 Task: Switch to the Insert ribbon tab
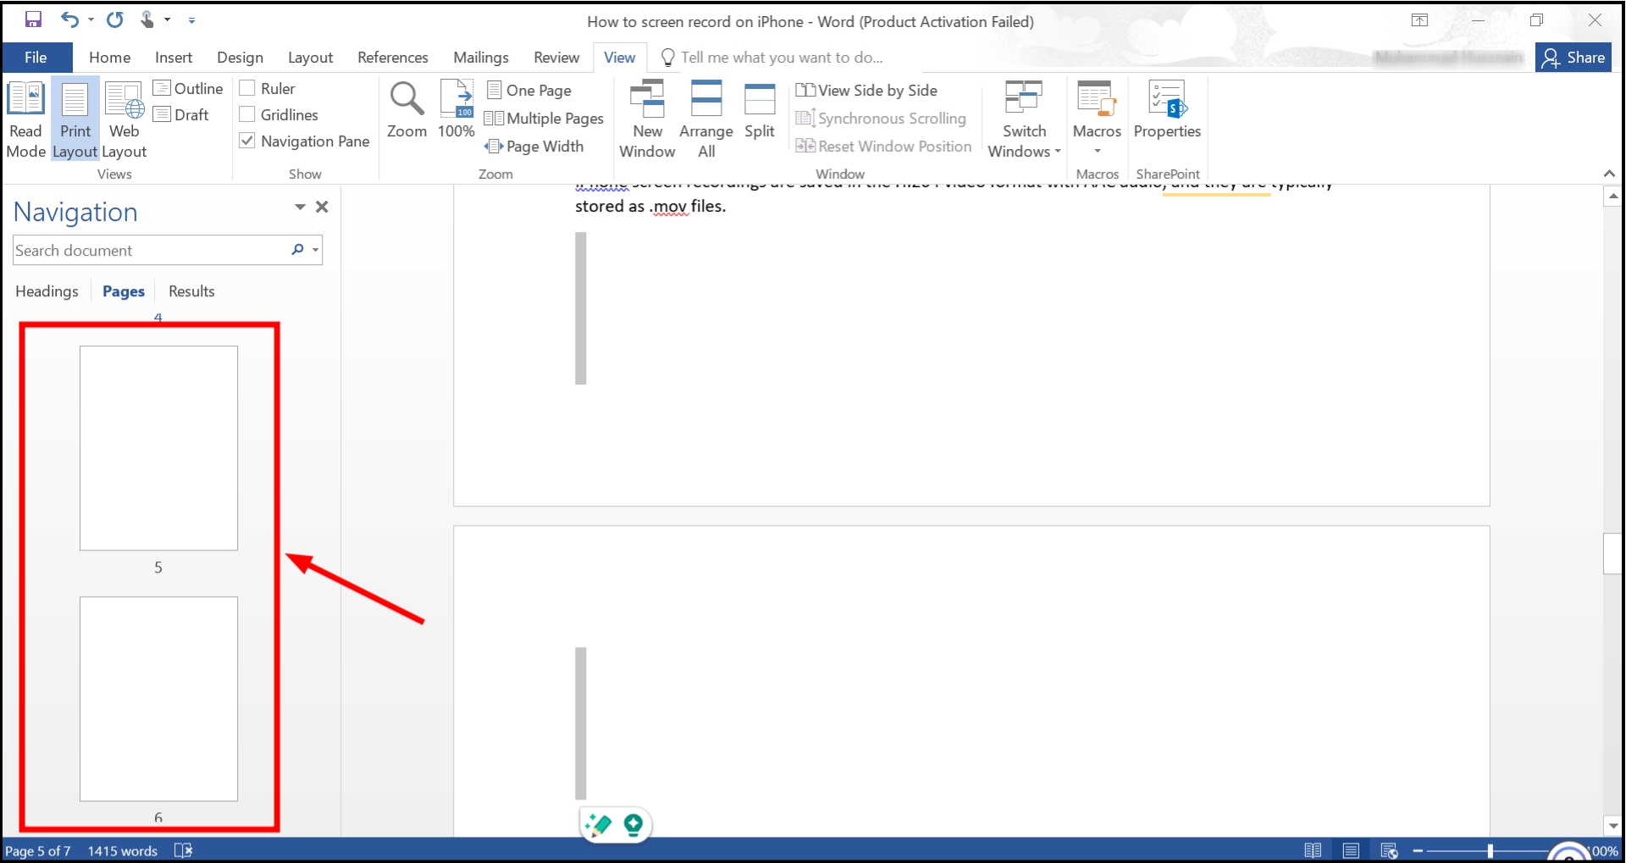pyautogui.click(x=174, y=57)
